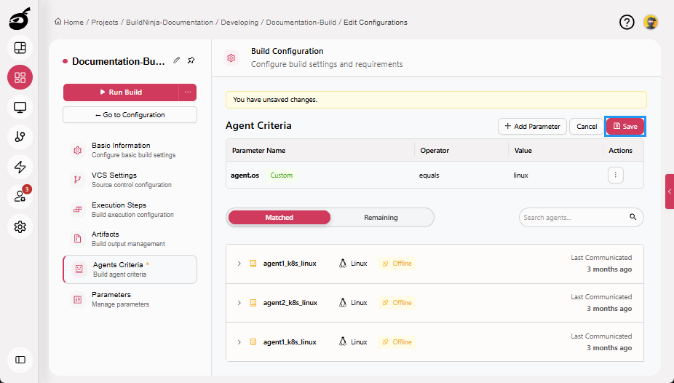The height and width of the screenshot is (383, 674).
Task: Open Parameters section
Action: 130,299
